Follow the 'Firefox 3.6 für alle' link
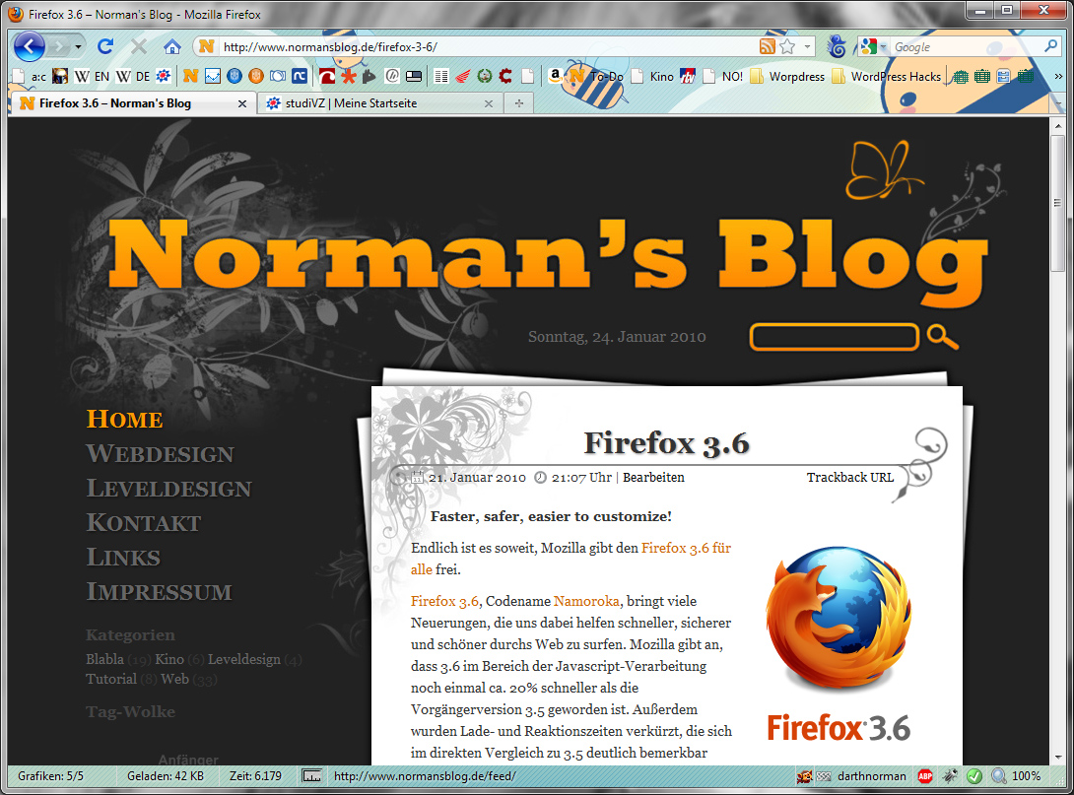Viewport: 1074px width, 795px height. coord(687,548)
